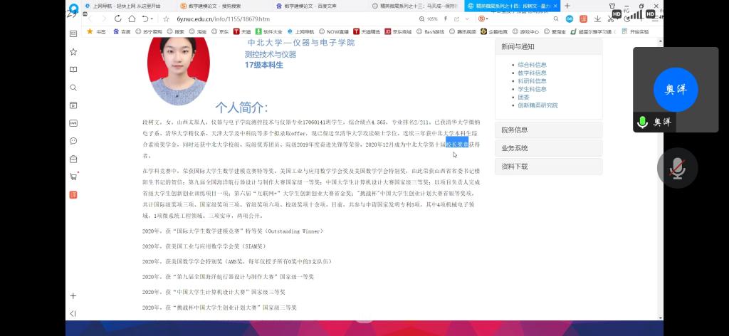
Task: Click the browser refresh button
Action: pyautogui.click(x=117, y=19)
